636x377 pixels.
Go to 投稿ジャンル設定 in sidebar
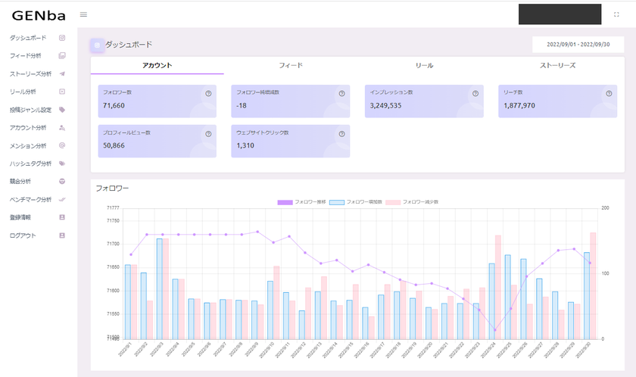[30, 110]
